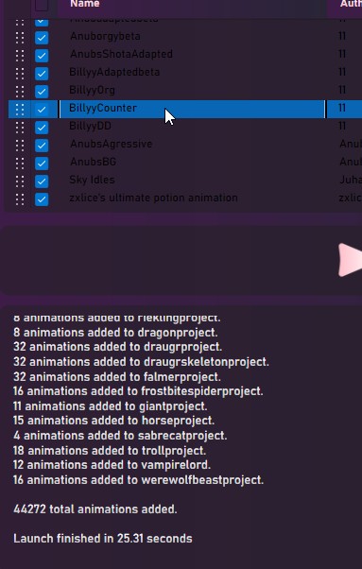Select the AnubsAgressive mod entry
Screen dimensions: 362x569
tap(185, 144)
